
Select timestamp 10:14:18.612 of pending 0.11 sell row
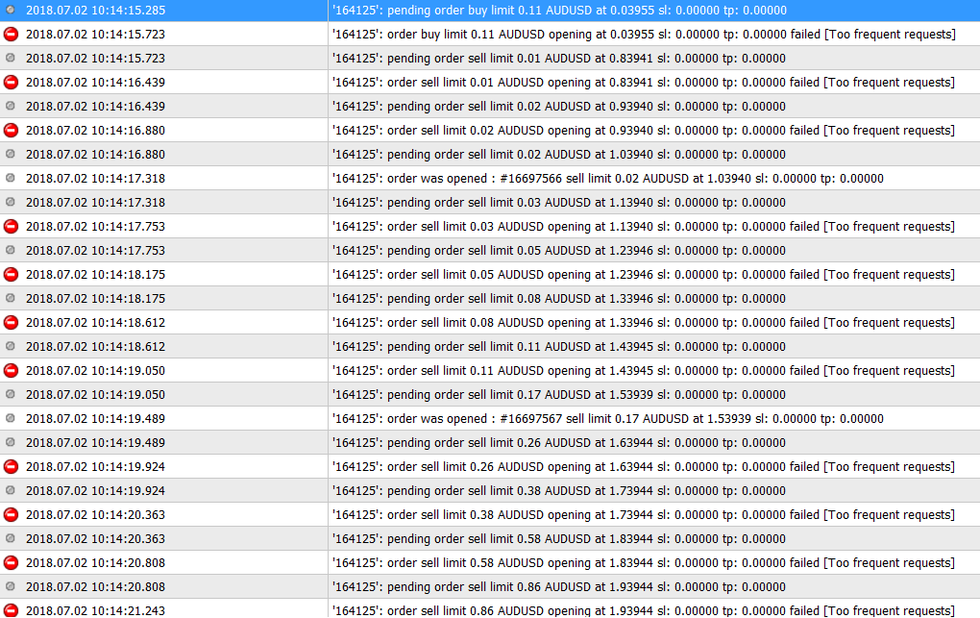click(x=96, y=347)
